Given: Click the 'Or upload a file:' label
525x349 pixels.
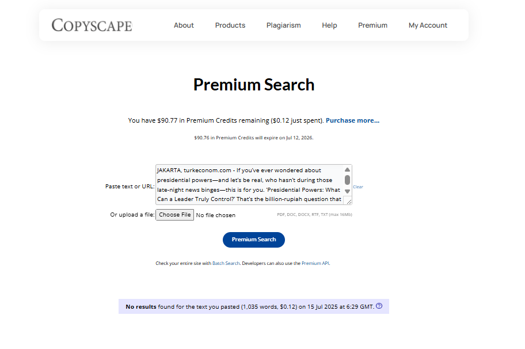Looking at the screenshot, I should coord(132,215).
